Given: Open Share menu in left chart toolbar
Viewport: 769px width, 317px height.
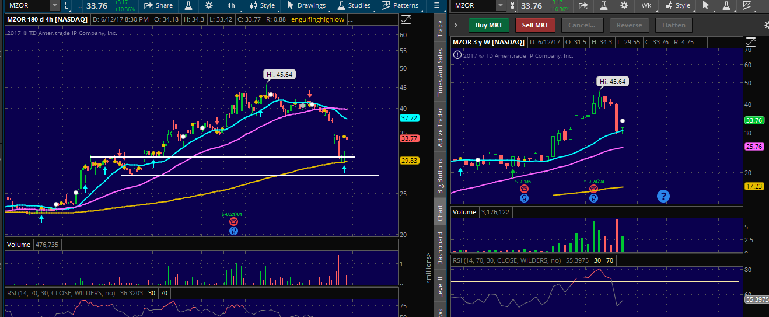Looking at the screenshot, I should (x=159, y=6).
